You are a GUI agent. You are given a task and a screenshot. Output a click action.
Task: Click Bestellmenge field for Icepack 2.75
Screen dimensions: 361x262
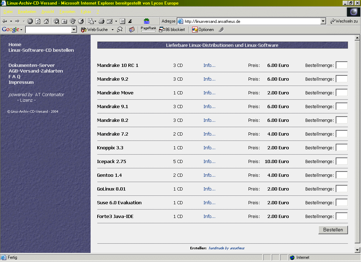[342, 161]
